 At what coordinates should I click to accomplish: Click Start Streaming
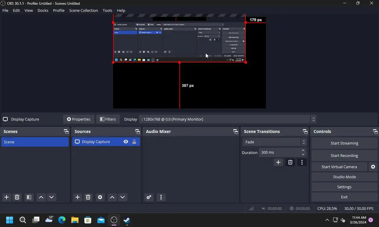[x=344, y=143]
